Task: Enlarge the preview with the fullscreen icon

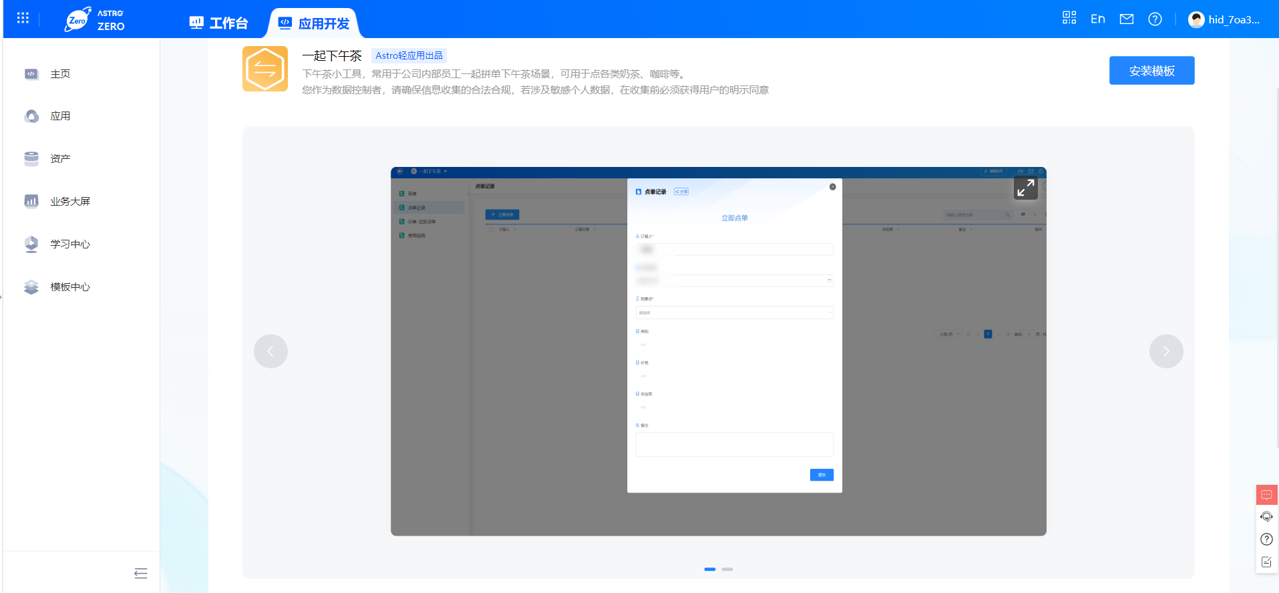Action: [1026, 188]
